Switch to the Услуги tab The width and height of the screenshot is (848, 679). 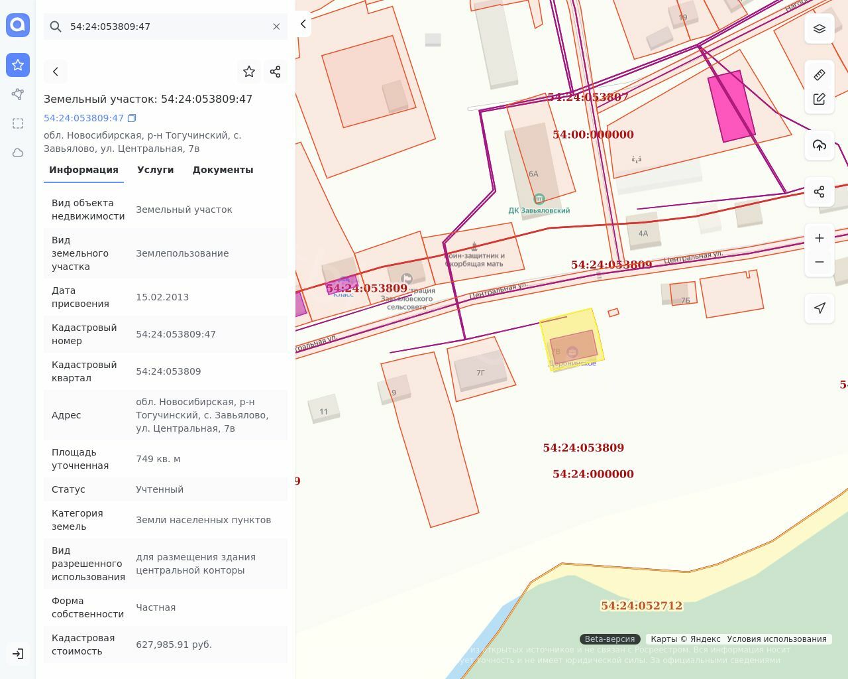[x=155, y=170]
